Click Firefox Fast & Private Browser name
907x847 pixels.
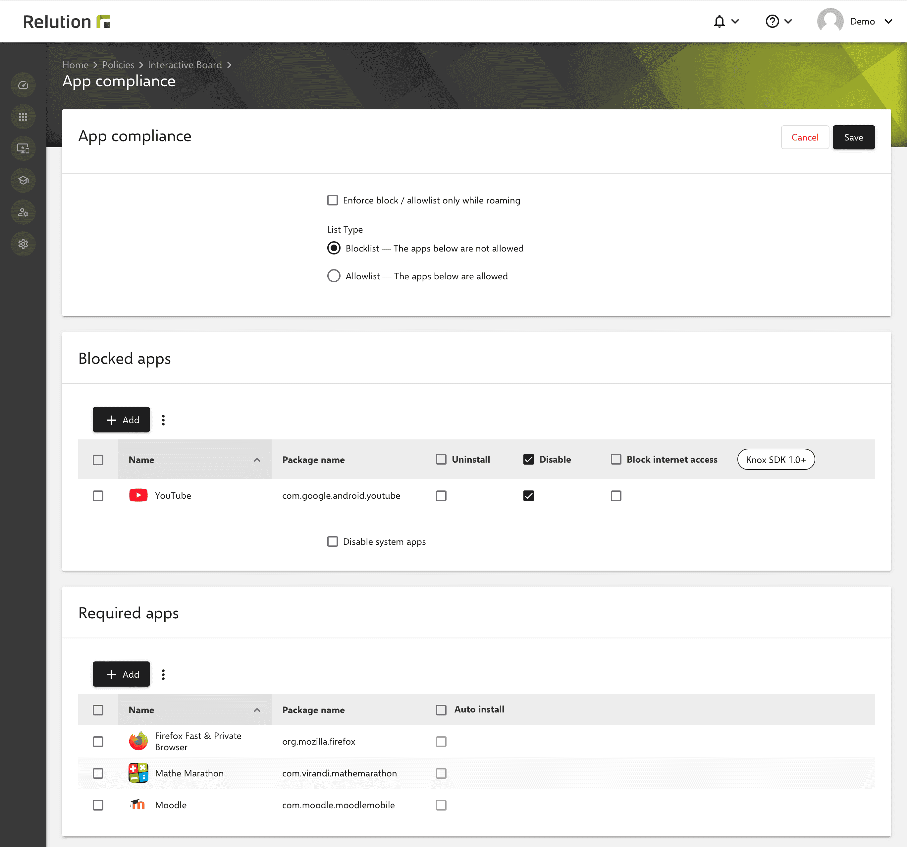pos(198,742)
